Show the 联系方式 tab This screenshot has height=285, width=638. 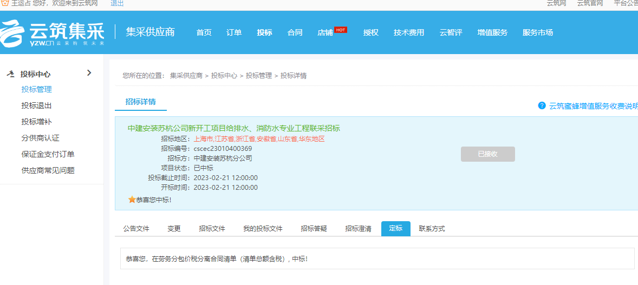(x=432, y=229)
